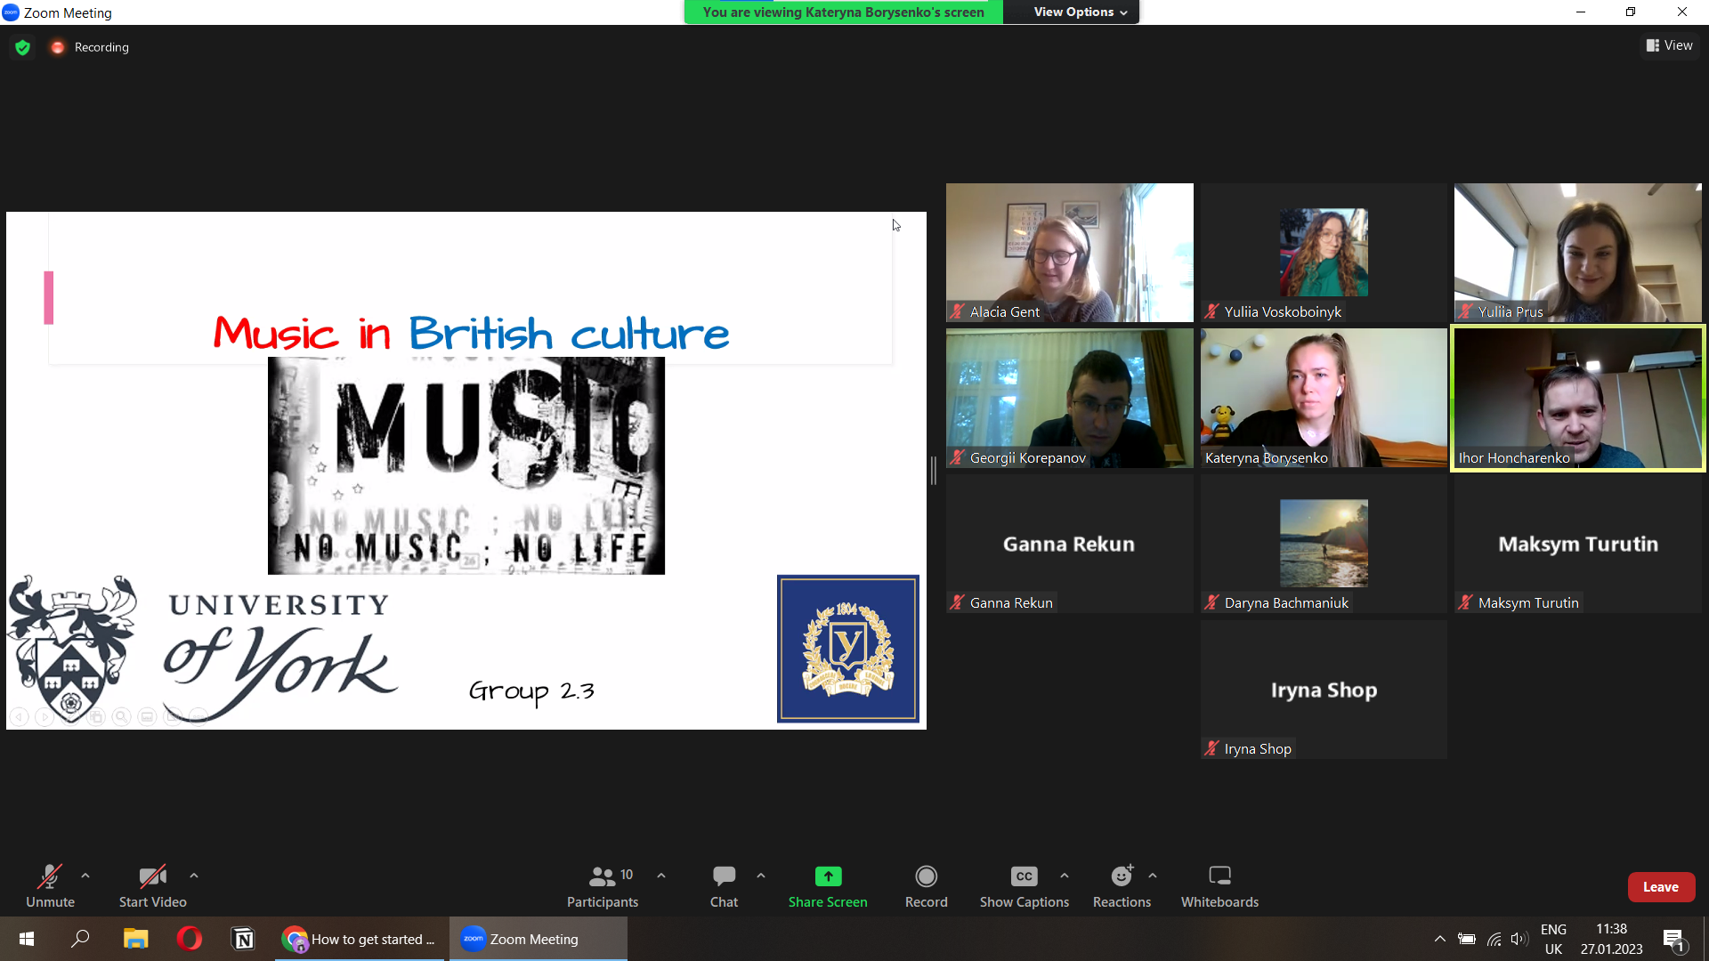Enable Show Captions

click(x=1024, y=886)
